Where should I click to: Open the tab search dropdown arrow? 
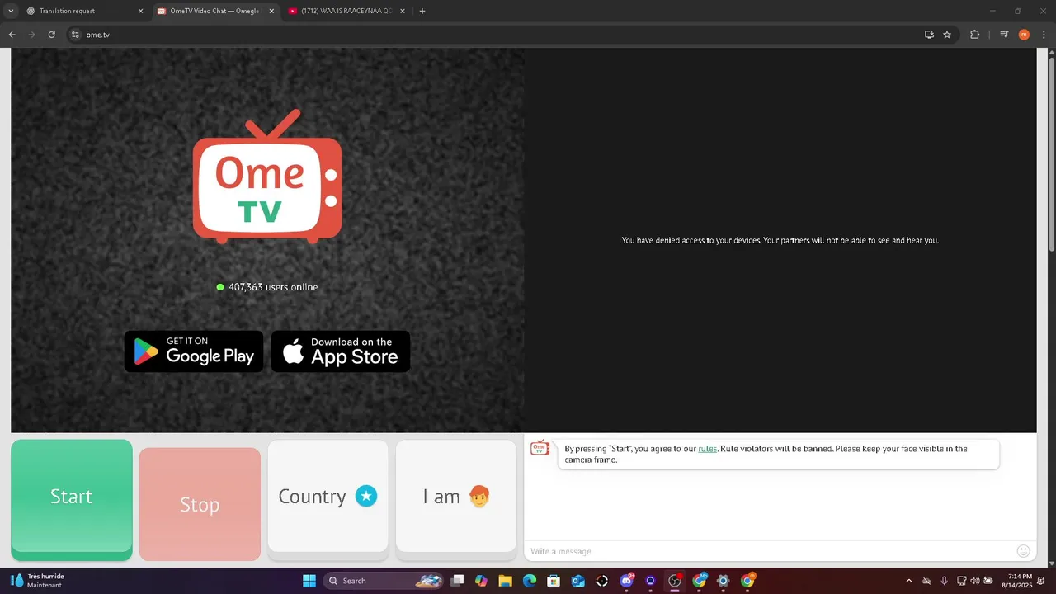[11, 11]
